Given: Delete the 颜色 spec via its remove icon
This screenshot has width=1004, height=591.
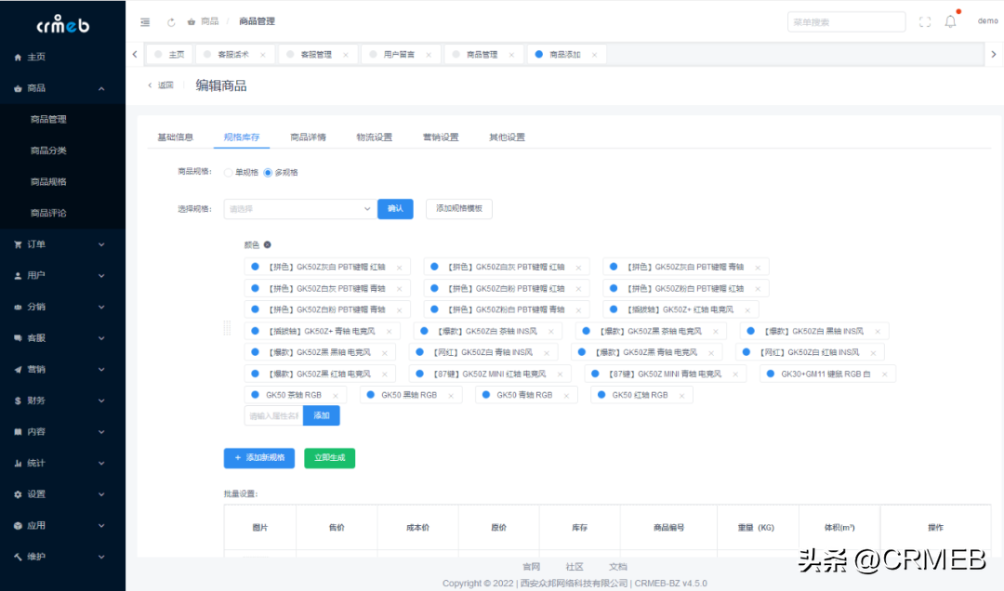Looking at the screenshot, I should pyautogui.click(x=268, y=244).
